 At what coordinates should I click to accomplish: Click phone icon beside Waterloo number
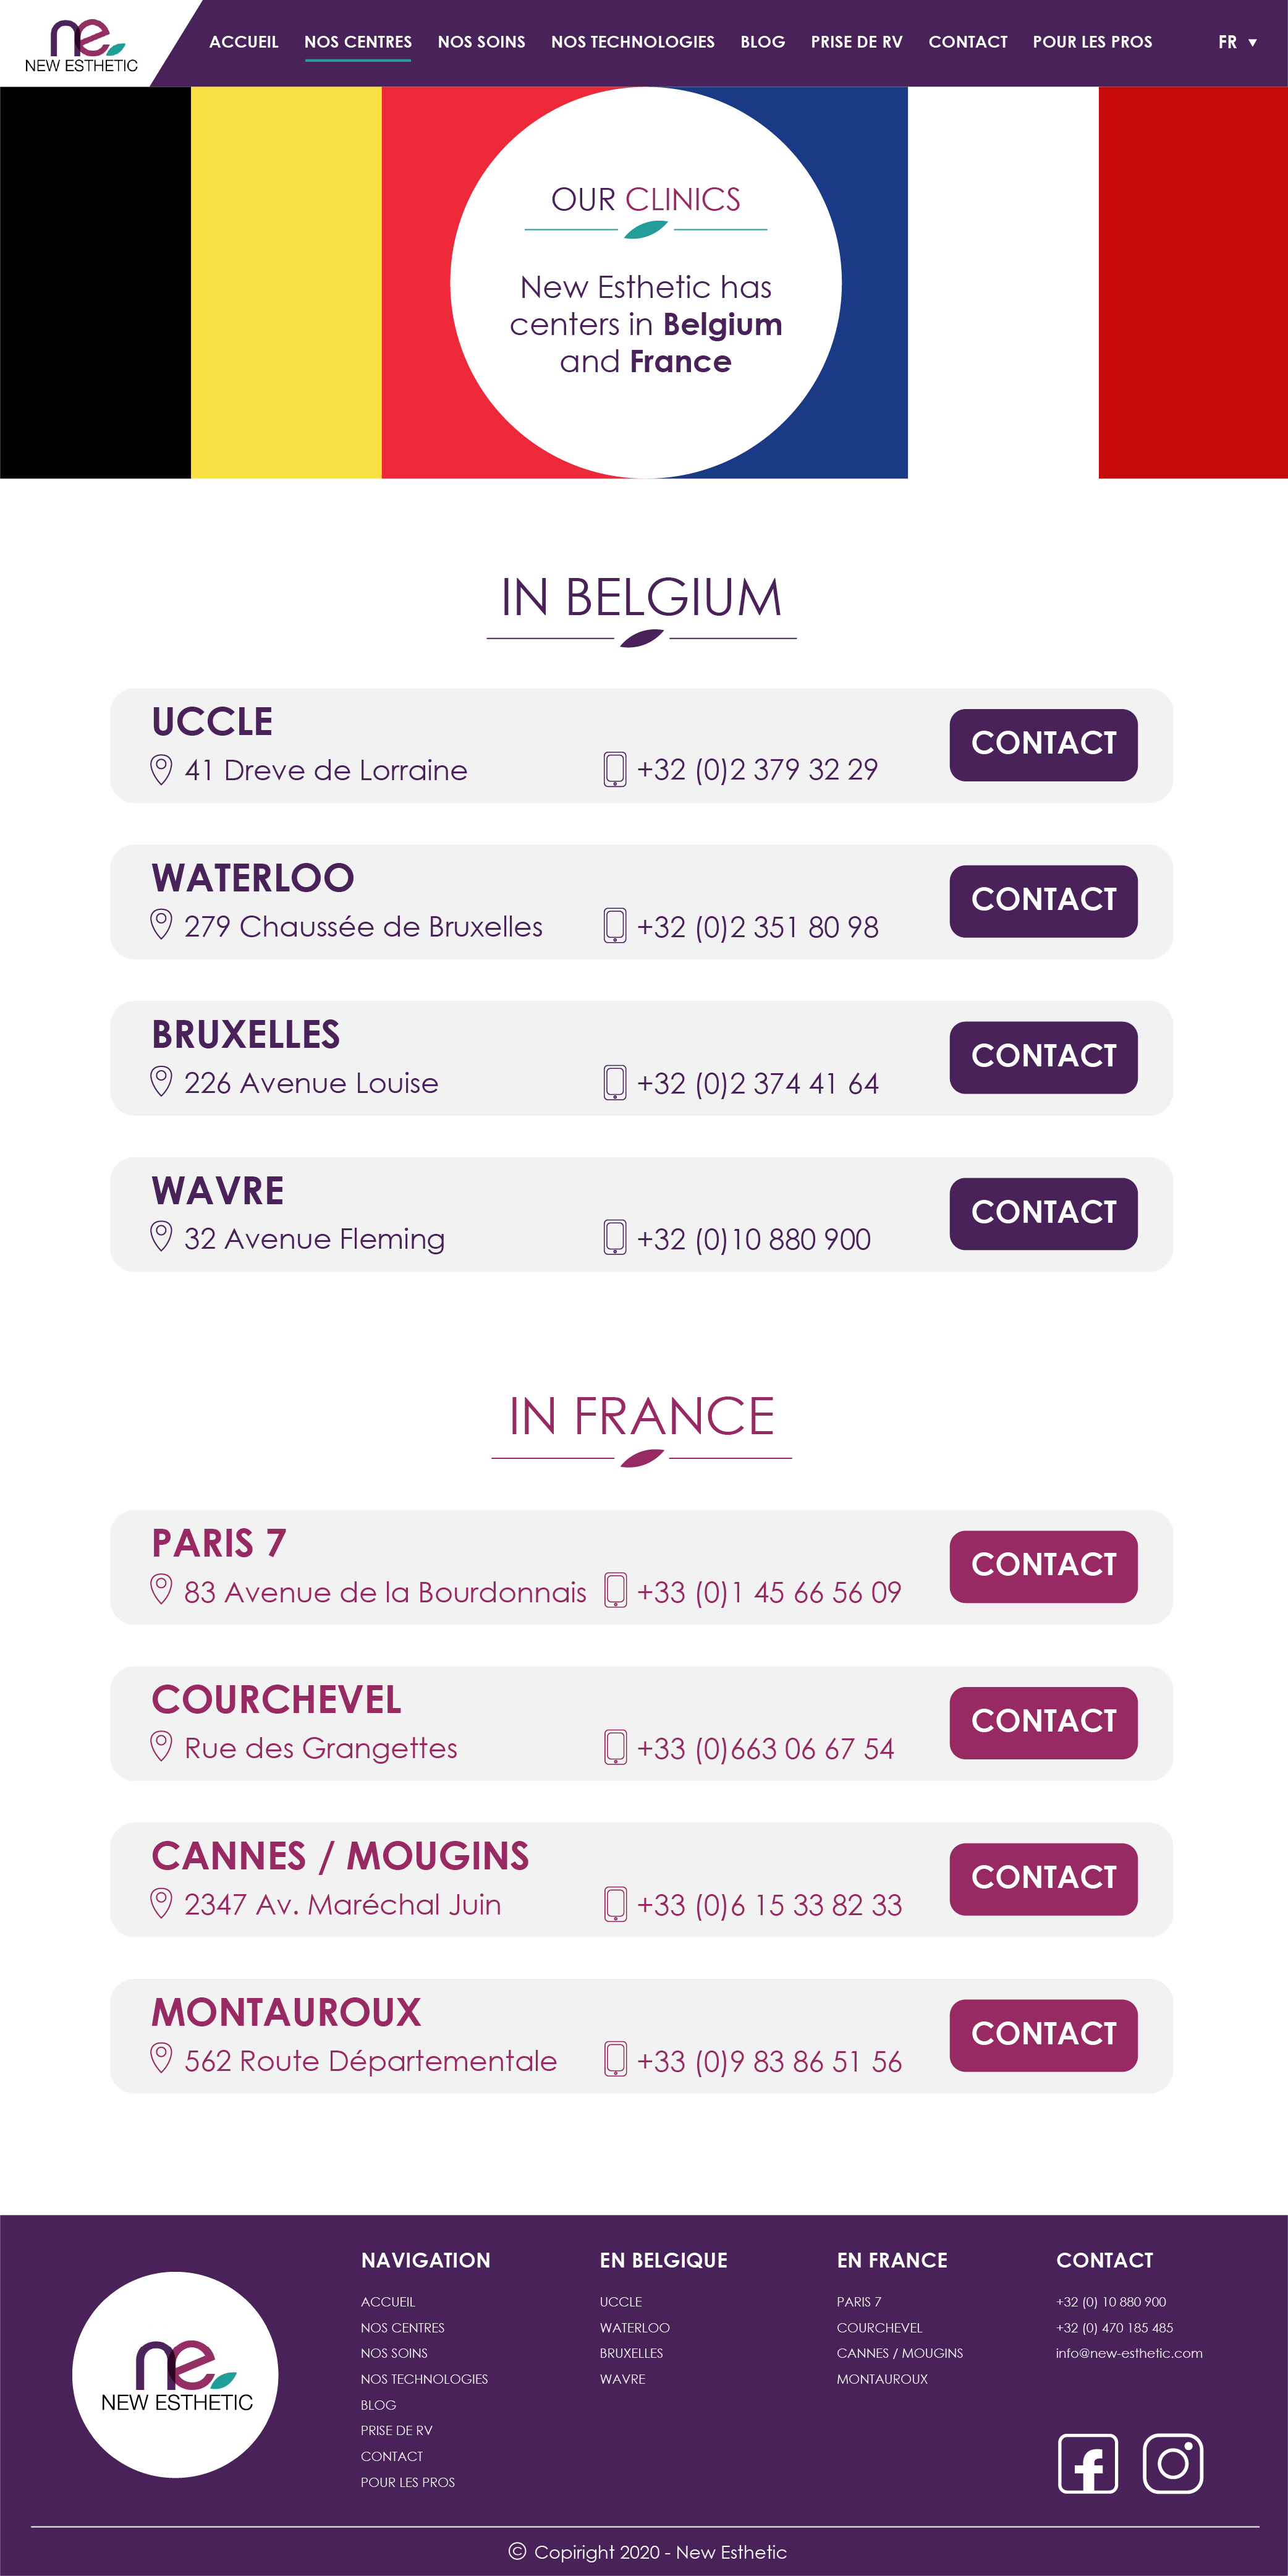tap(615, 926)
